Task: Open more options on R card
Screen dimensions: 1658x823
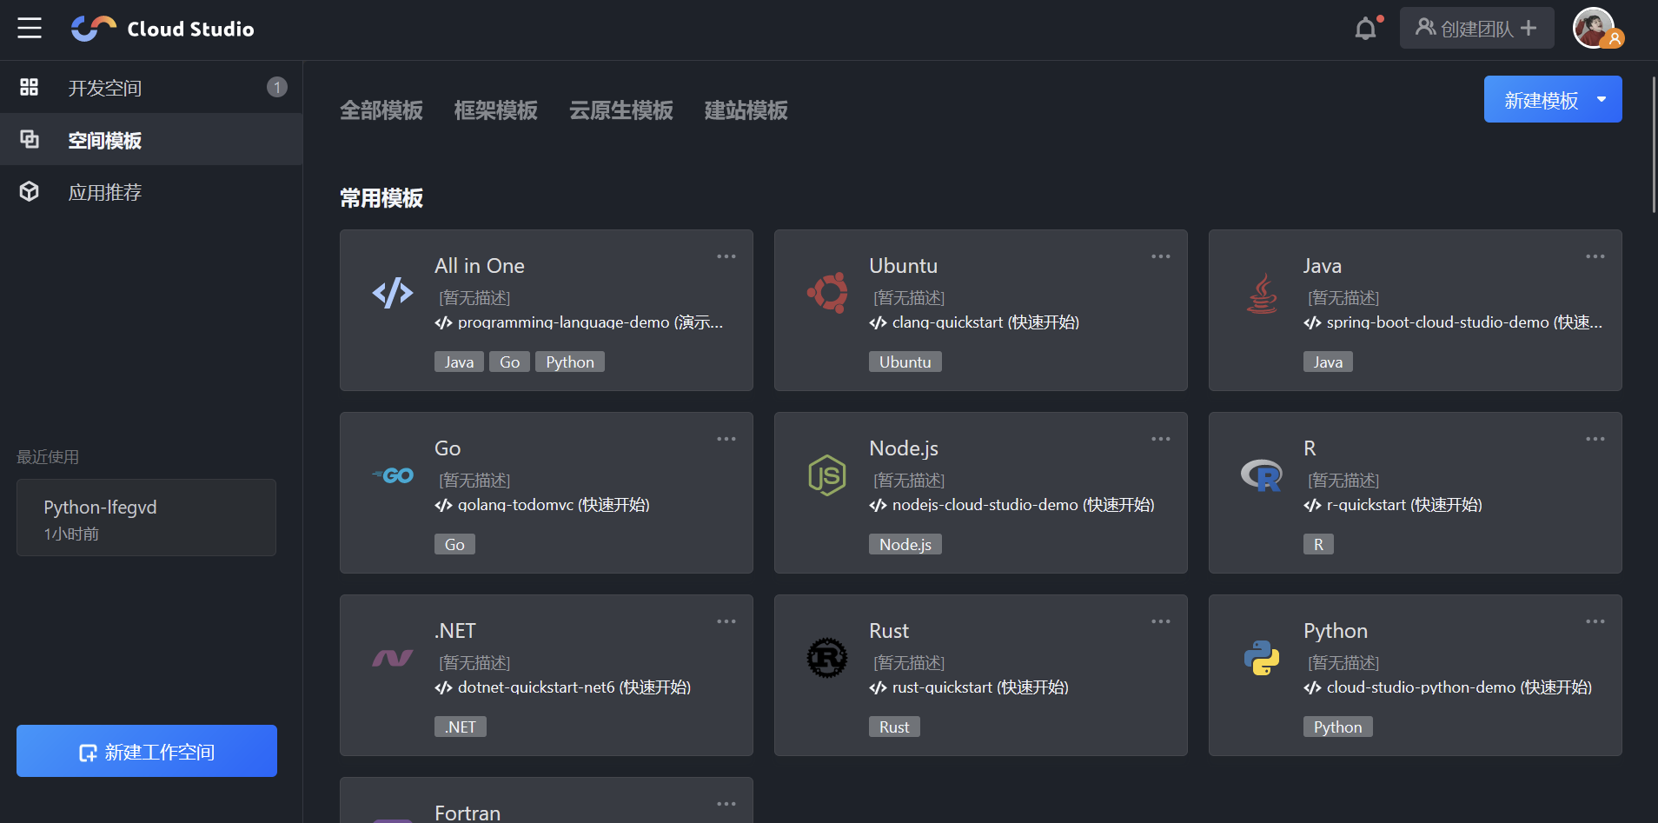Action: [x=1595, y=439]
